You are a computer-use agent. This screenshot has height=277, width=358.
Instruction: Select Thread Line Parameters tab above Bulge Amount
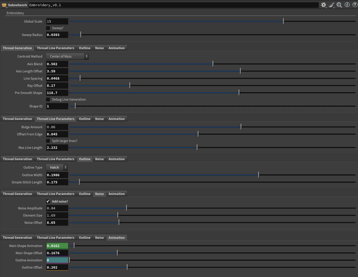tap(55, 119)
